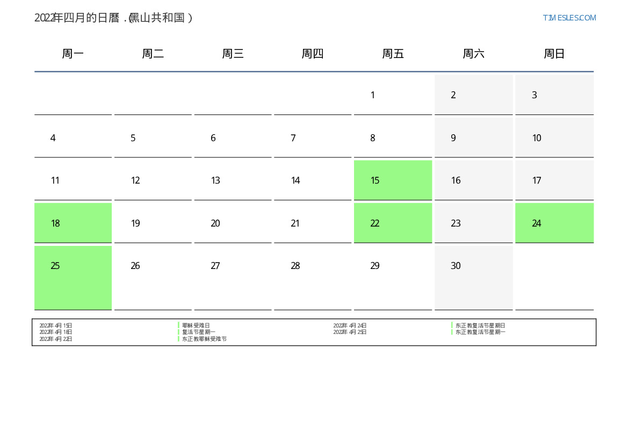Select highlighted day 22

pos(393,223)
